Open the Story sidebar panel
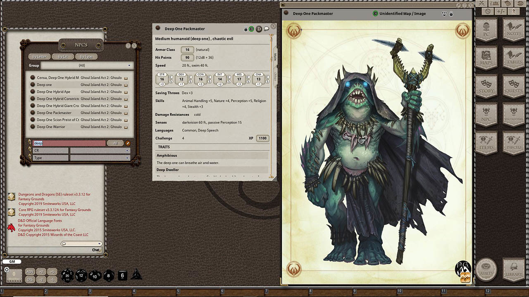The image size is (529, 297). pyautogui.click(x=486, y=85)
